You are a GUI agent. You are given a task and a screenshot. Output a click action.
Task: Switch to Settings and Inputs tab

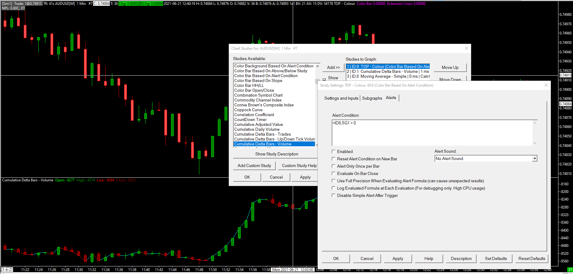click(x=341, y=98)
